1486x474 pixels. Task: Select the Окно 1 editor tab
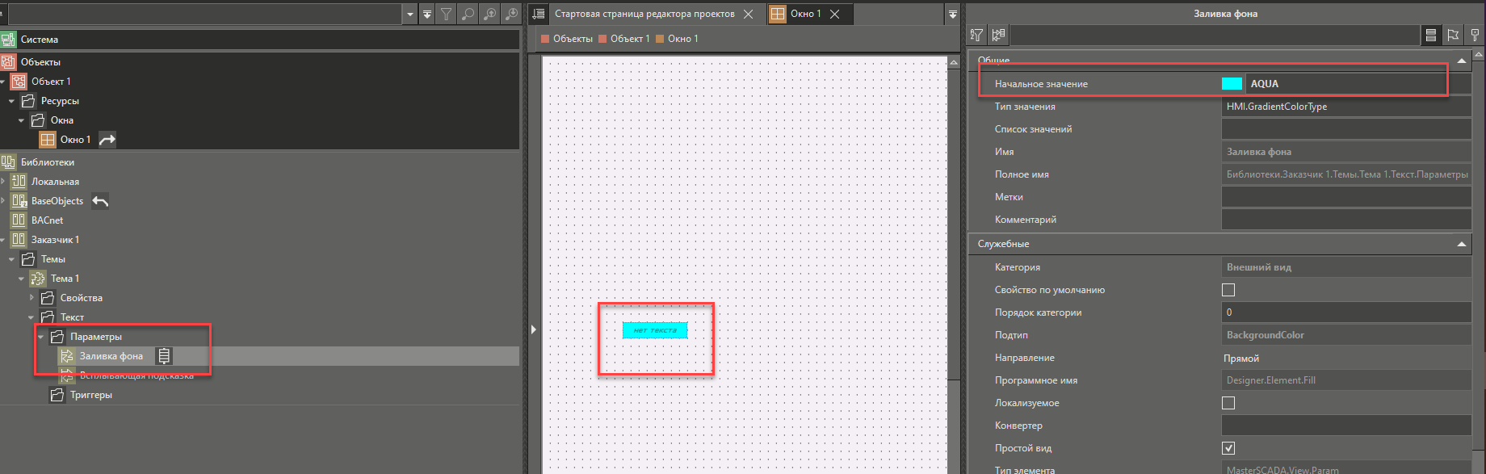(804, 14)
